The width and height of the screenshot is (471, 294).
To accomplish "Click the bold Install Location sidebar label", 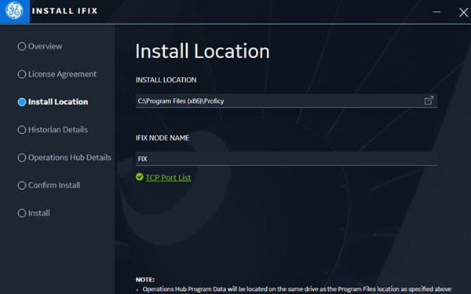I will click(x=58, y=102).
